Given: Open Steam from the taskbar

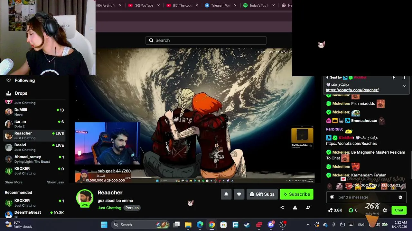Looking at the screenshot, I should click(247, 225).
